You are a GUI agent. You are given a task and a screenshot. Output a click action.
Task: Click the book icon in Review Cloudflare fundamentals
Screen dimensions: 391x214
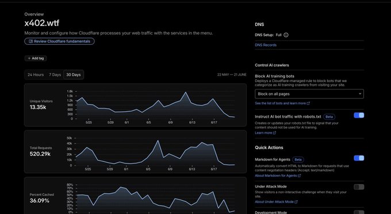tap(30, 41)
